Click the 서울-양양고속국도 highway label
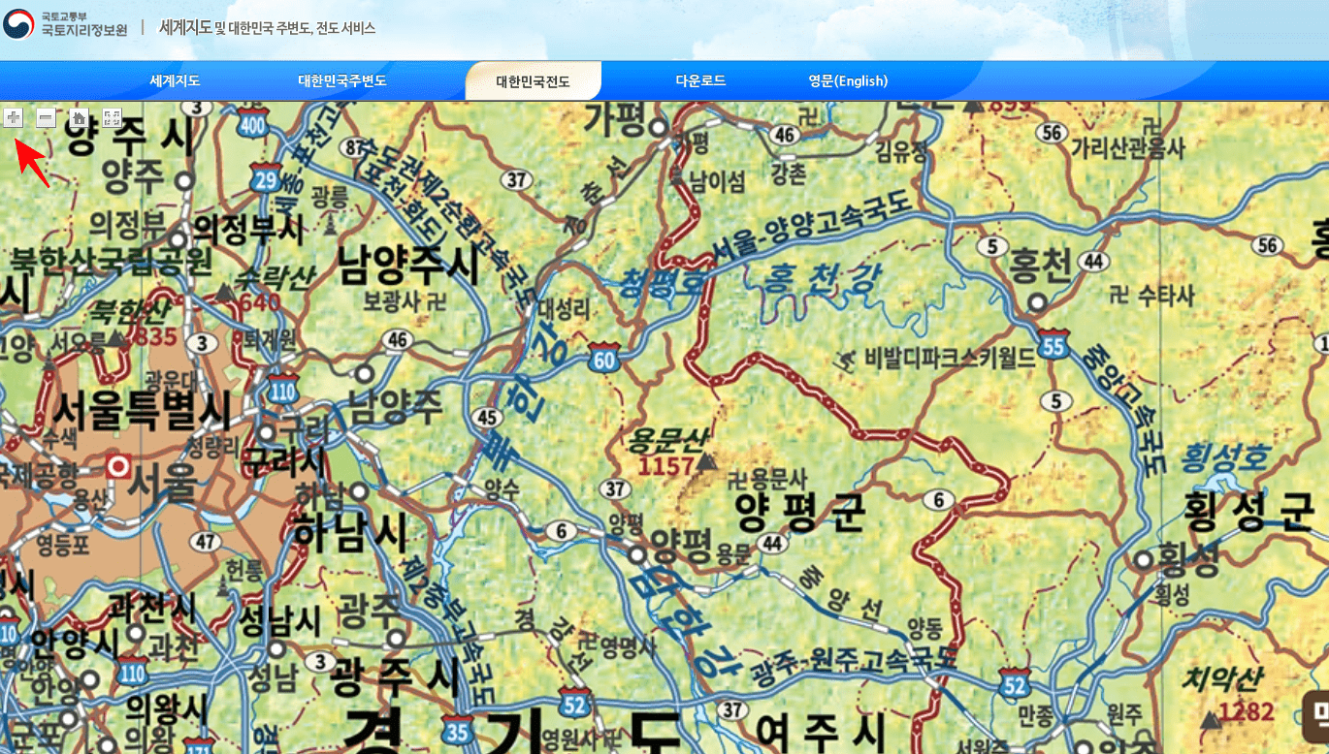 click(x=811, y=229)
